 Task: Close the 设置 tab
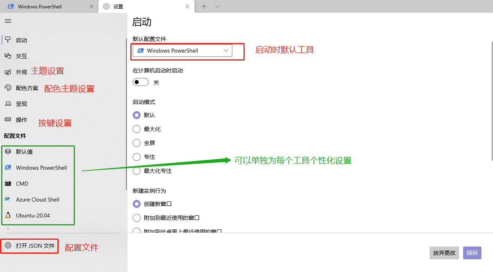187,6
